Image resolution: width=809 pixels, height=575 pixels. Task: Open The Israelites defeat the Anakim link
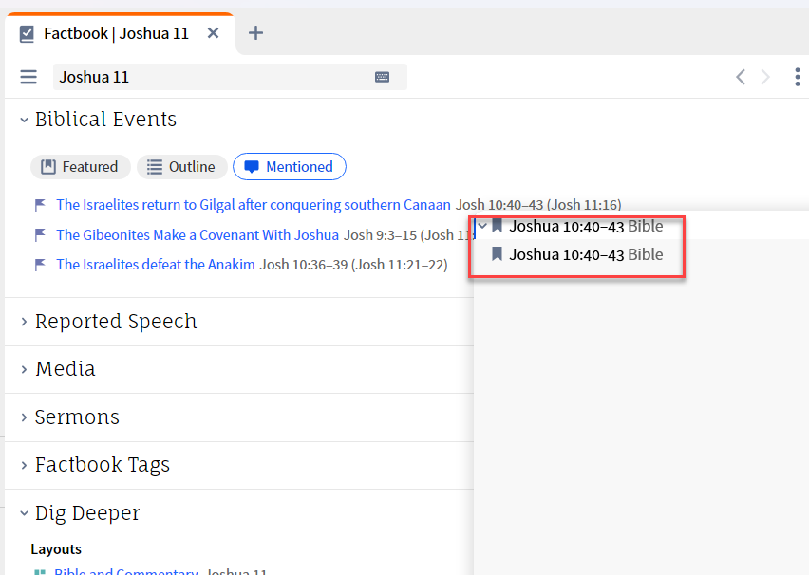pyautogui.click(x=155, y=264)
